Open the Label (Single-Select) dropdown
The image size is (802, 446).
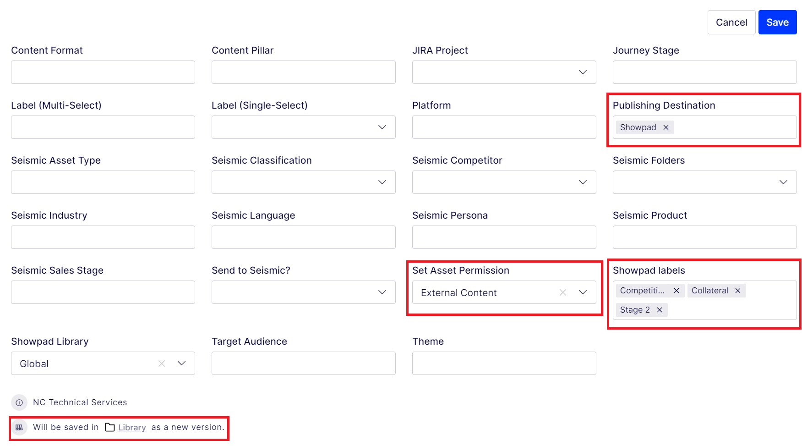[382, 127]
